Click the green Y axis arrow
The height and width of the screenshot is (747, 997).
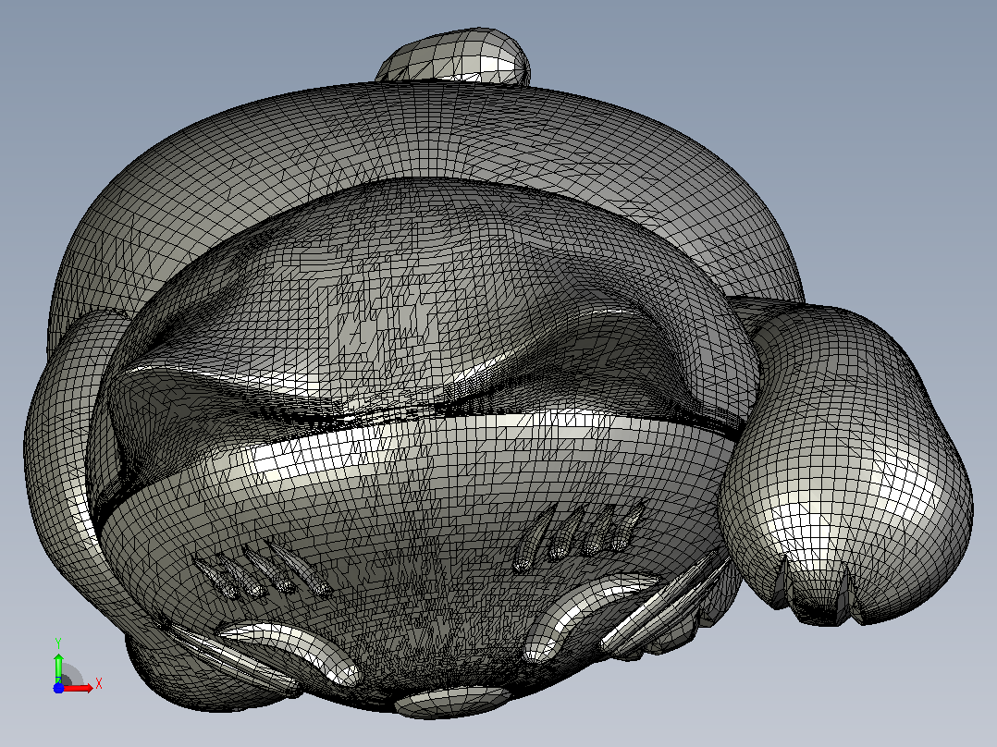[x=58, y=667]
